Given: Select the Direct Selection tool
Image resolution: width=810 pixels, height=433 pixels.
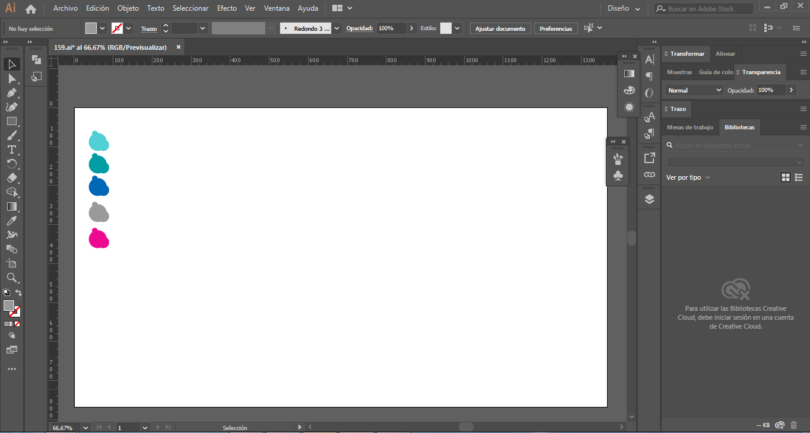Looking at the screenshot, I should (x=12, y=78).
